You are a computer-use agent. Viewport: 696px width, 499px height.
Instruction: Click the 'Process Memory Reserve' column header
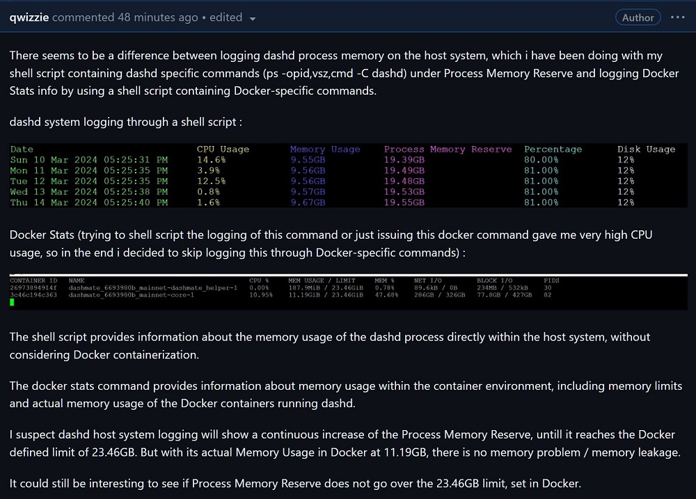pyautogui.click(x=448, y=149)
